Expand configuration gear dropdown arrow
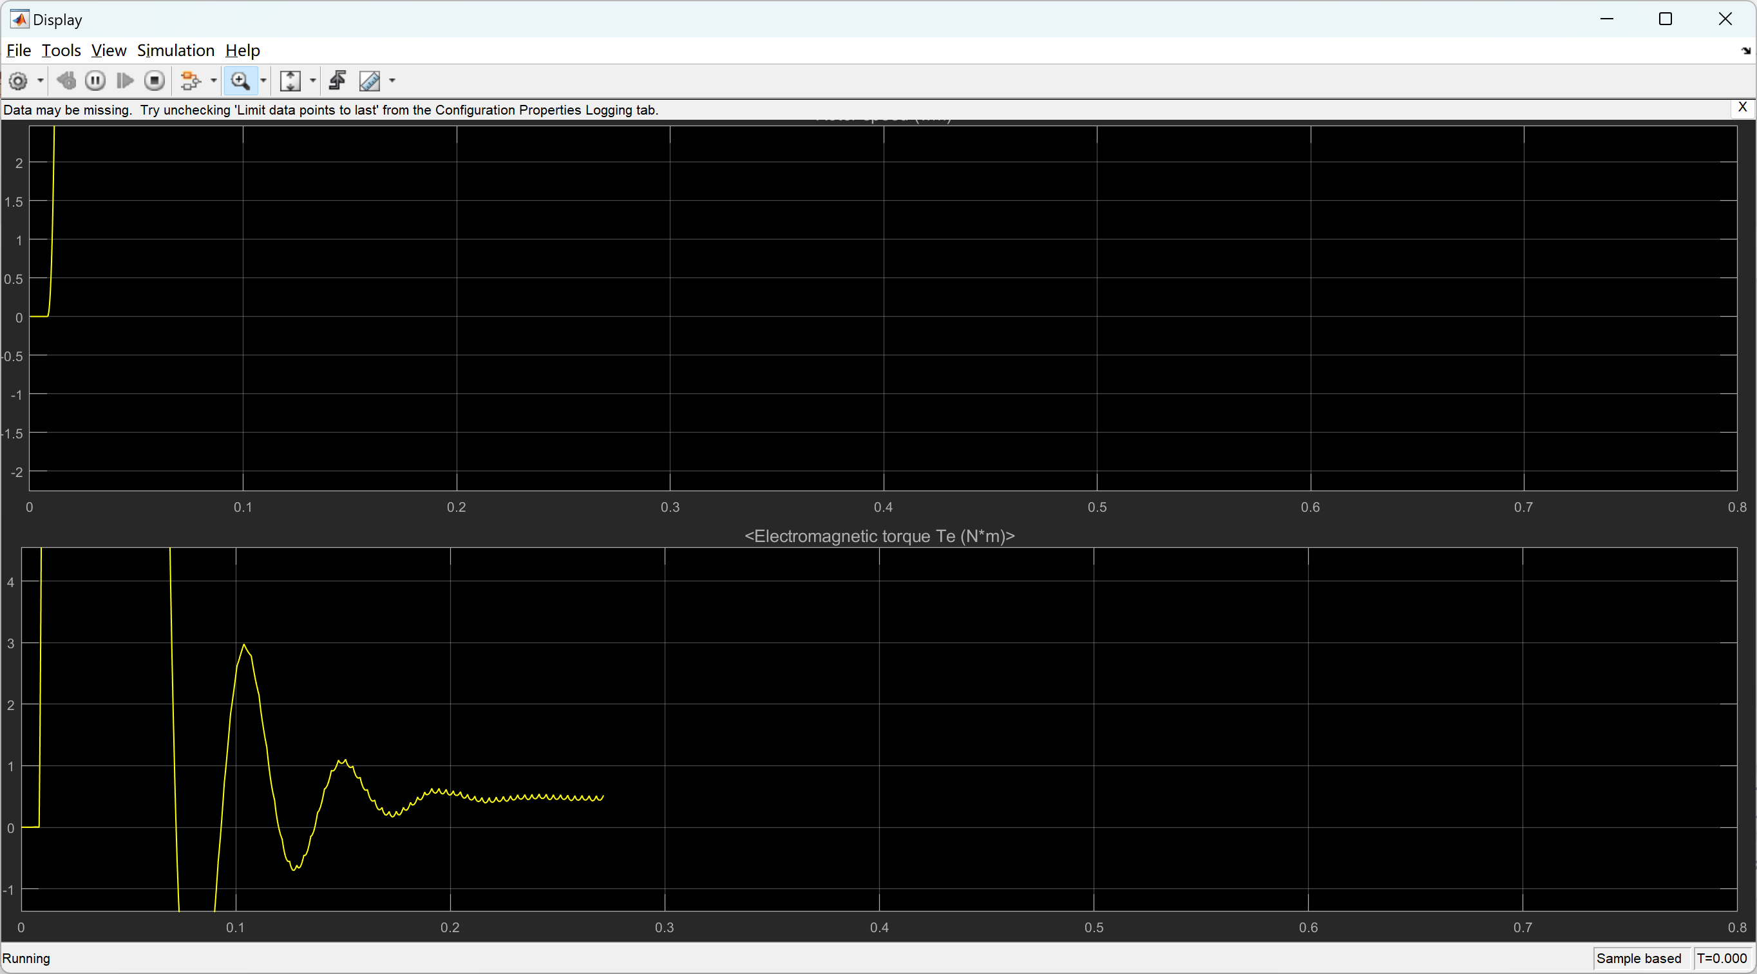 coord(40,81)
